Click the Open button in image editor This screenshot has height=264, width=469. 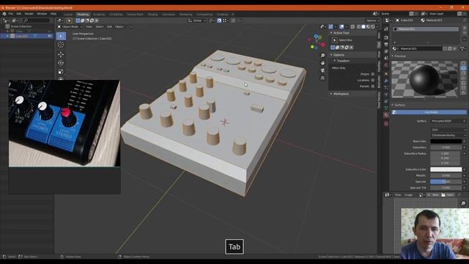click(448, 195)
